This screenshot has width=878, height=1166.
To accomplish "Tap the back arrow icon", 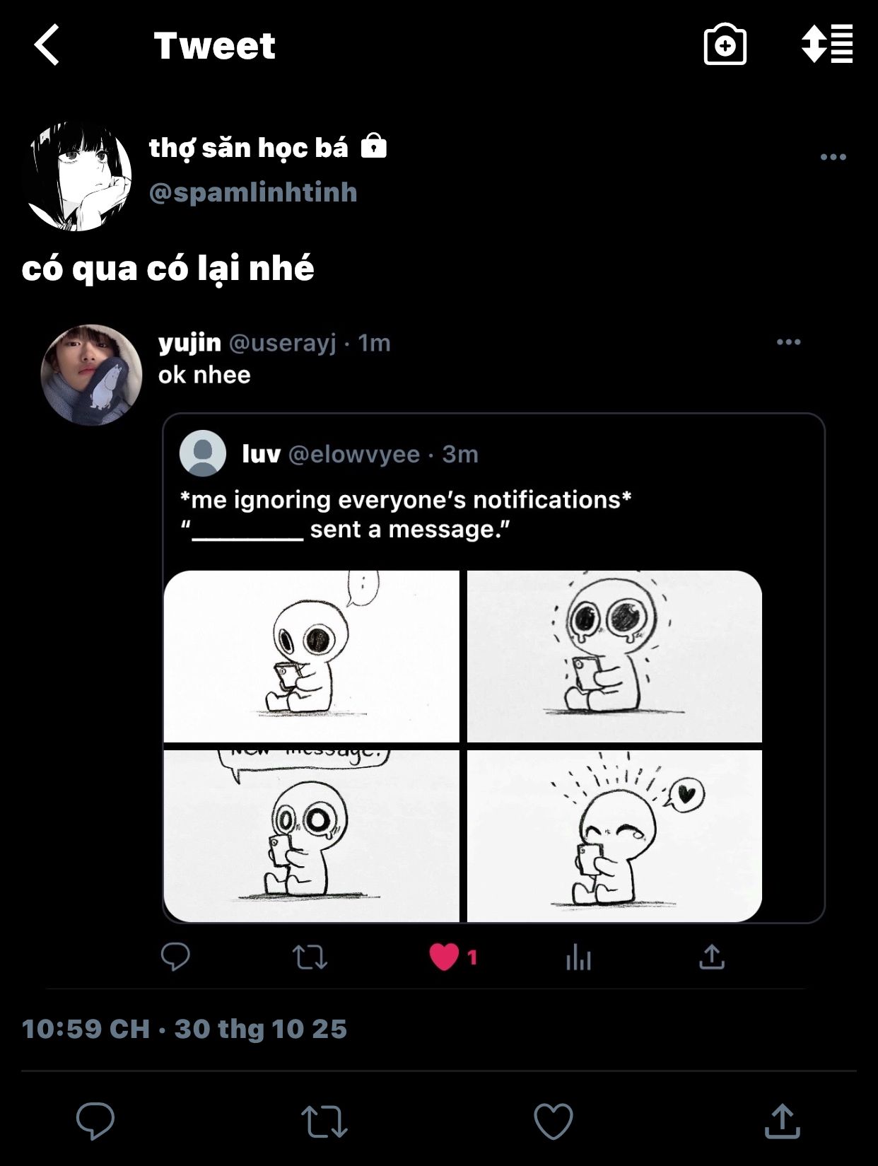I will pos(47,45).
